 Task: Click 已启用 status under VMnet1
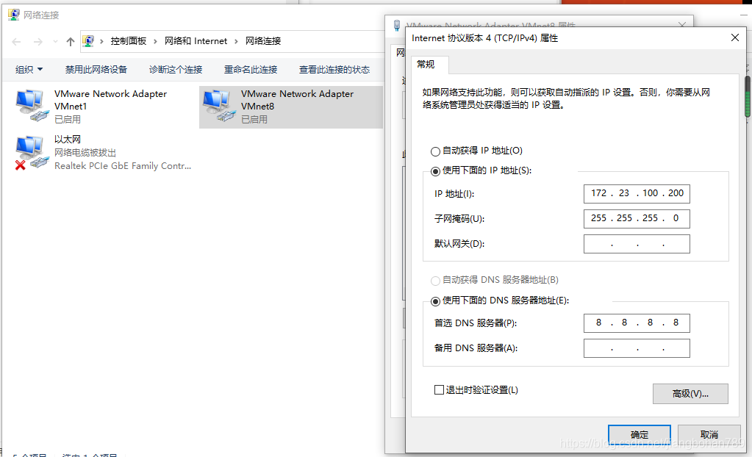pos(68,120)
